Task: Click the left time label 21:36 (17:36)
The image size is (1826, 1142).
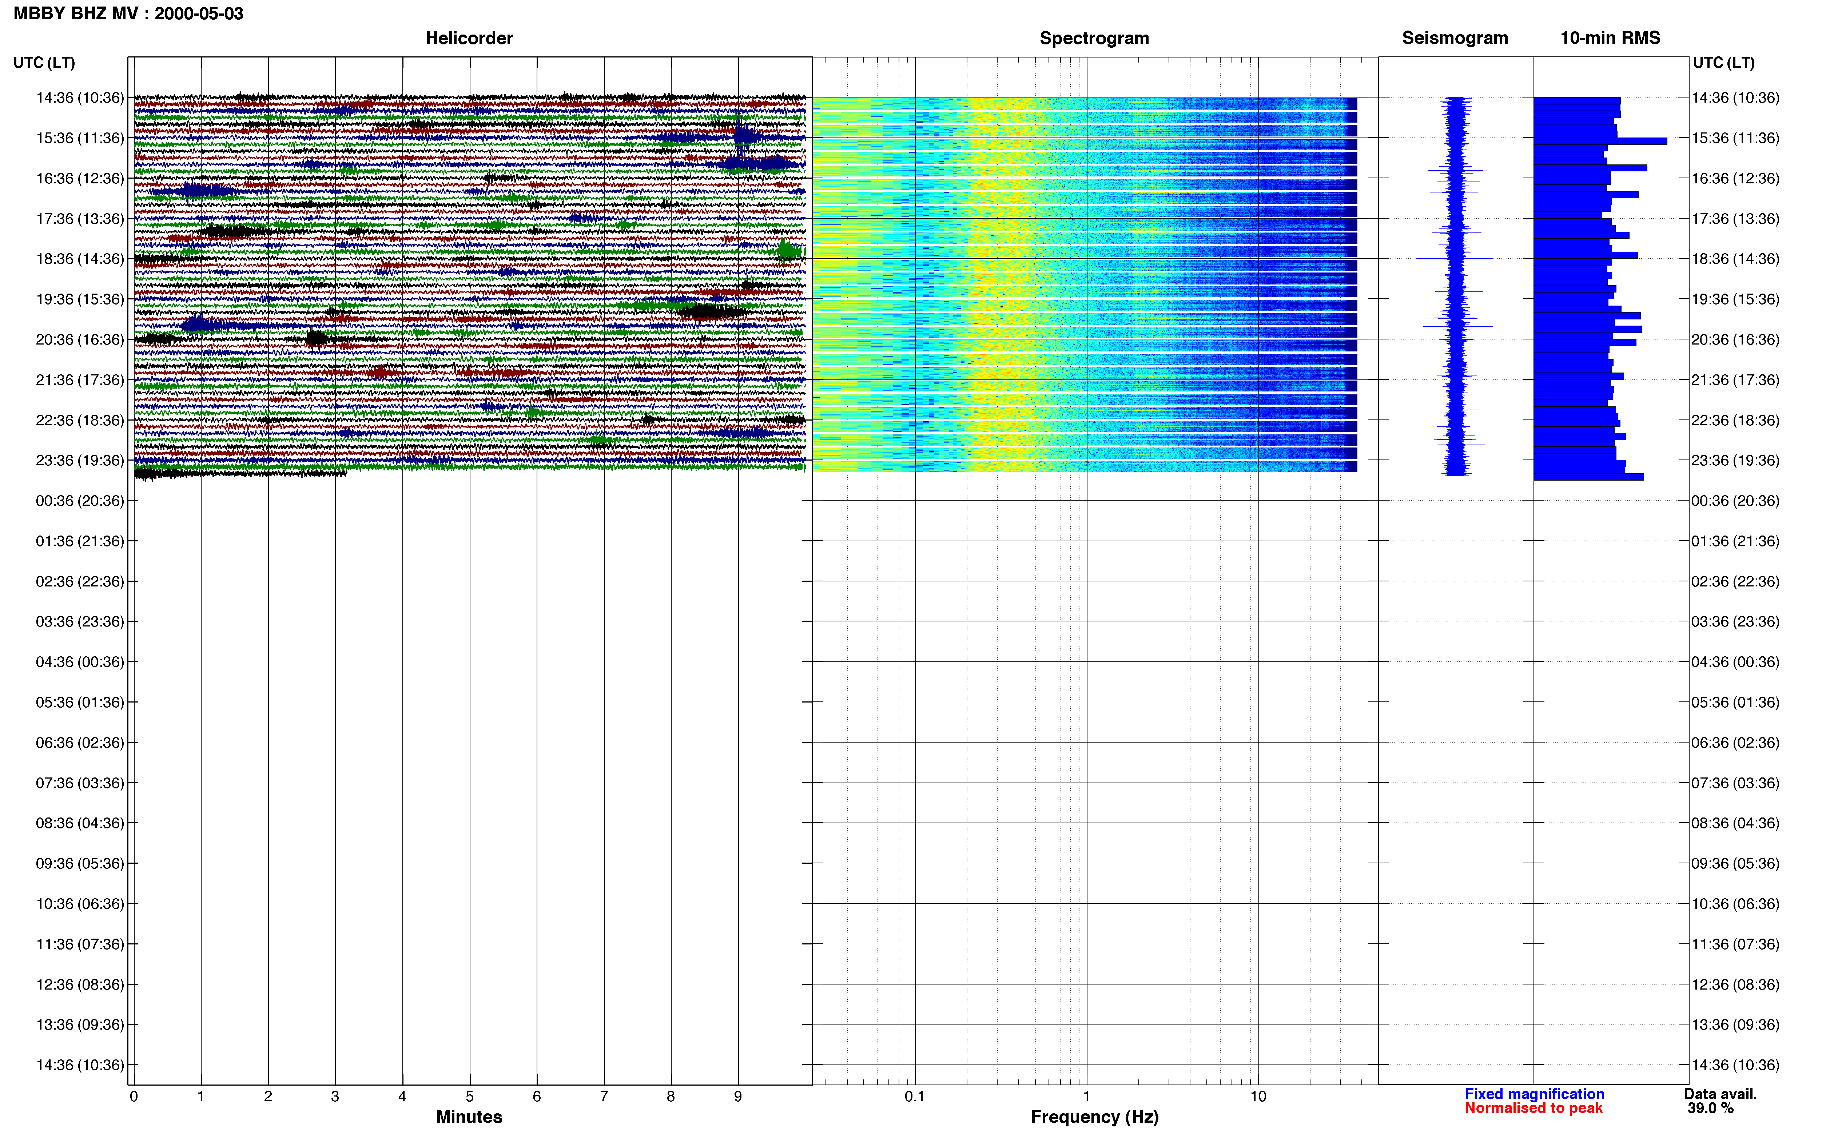Action: point(80,380)
